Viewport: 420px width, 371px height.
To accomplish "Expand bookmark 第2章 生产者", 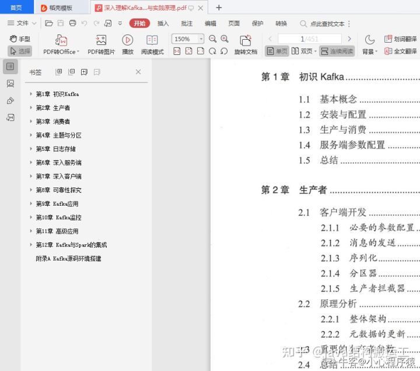I will [x=31, y=108].
